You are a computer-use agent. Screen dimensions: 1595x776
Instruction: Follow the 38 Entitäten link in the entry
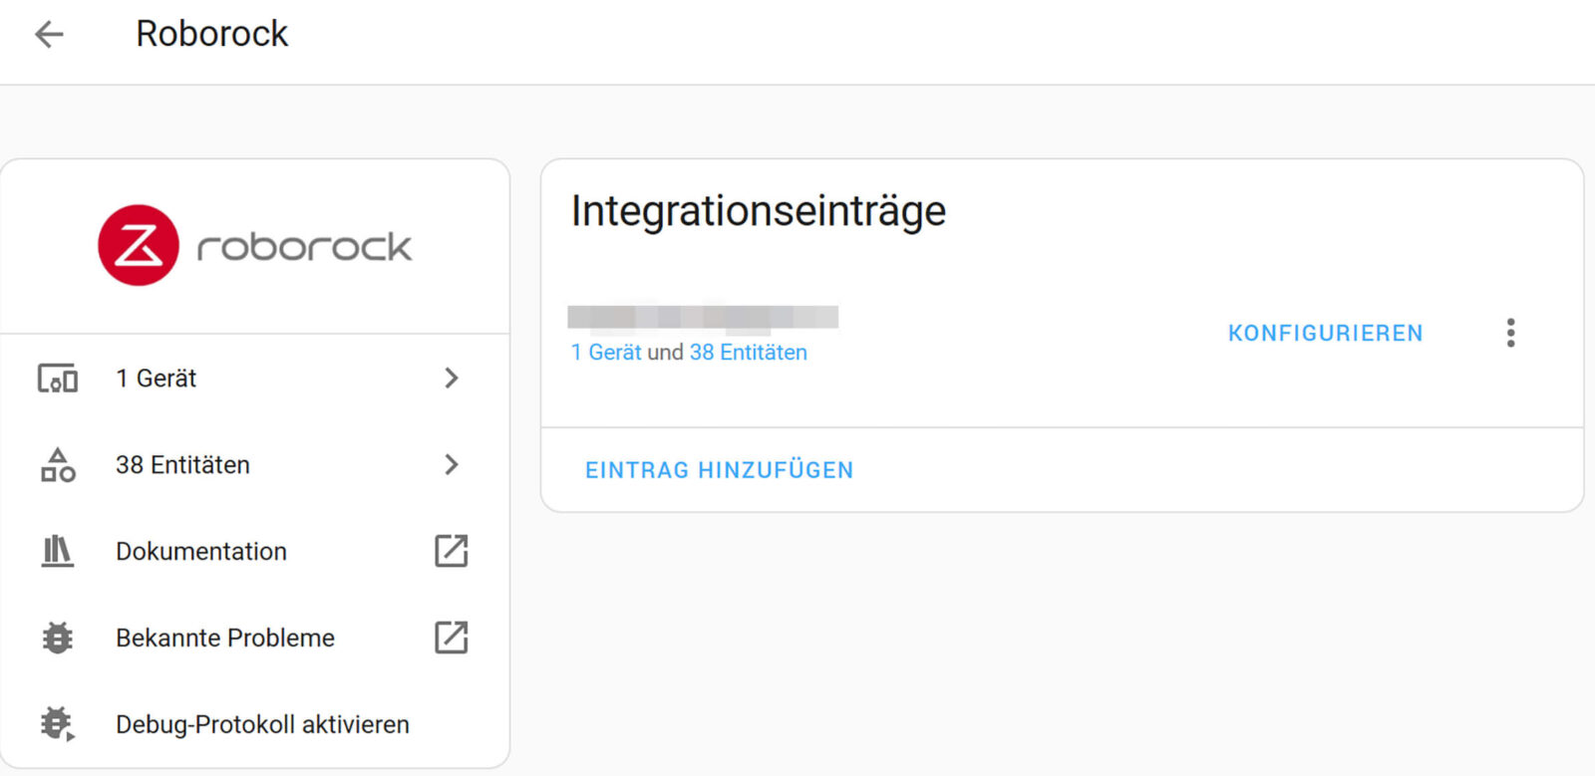[749, 352]
